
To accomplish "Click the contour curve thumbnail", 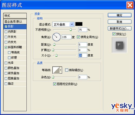I will [56, 70].
